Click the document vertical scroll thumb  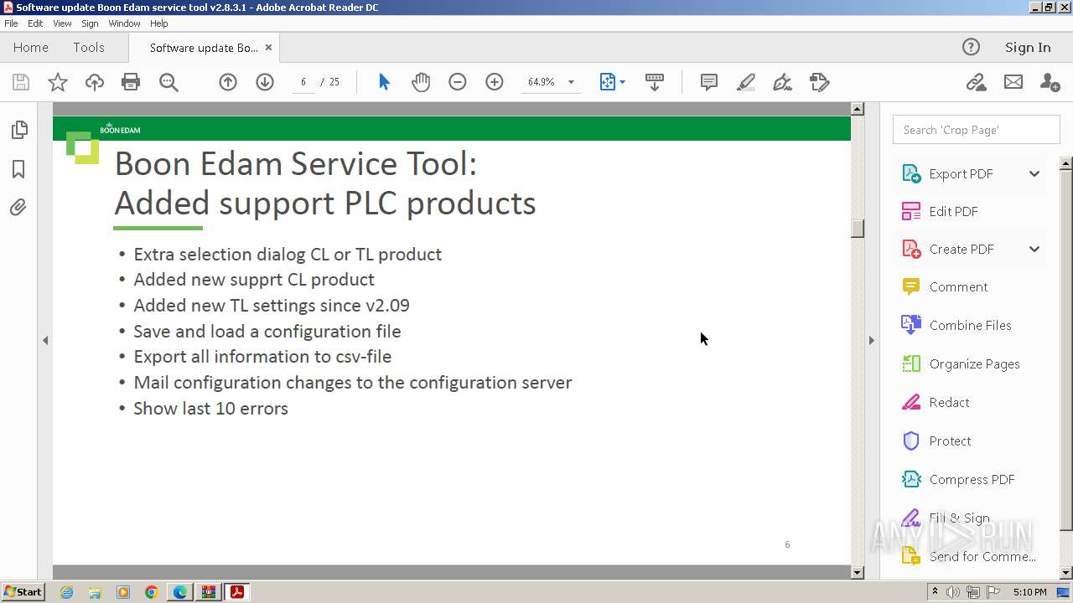[x=858, y=229]
